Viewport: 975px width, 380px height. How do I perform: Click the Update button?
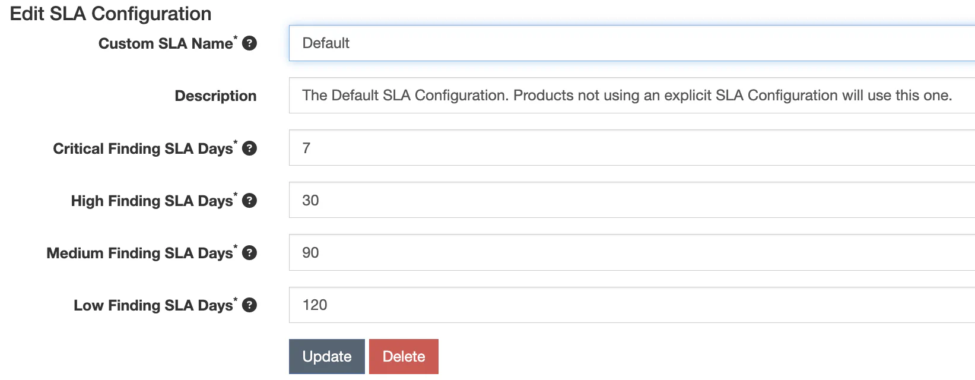(327, 357)
